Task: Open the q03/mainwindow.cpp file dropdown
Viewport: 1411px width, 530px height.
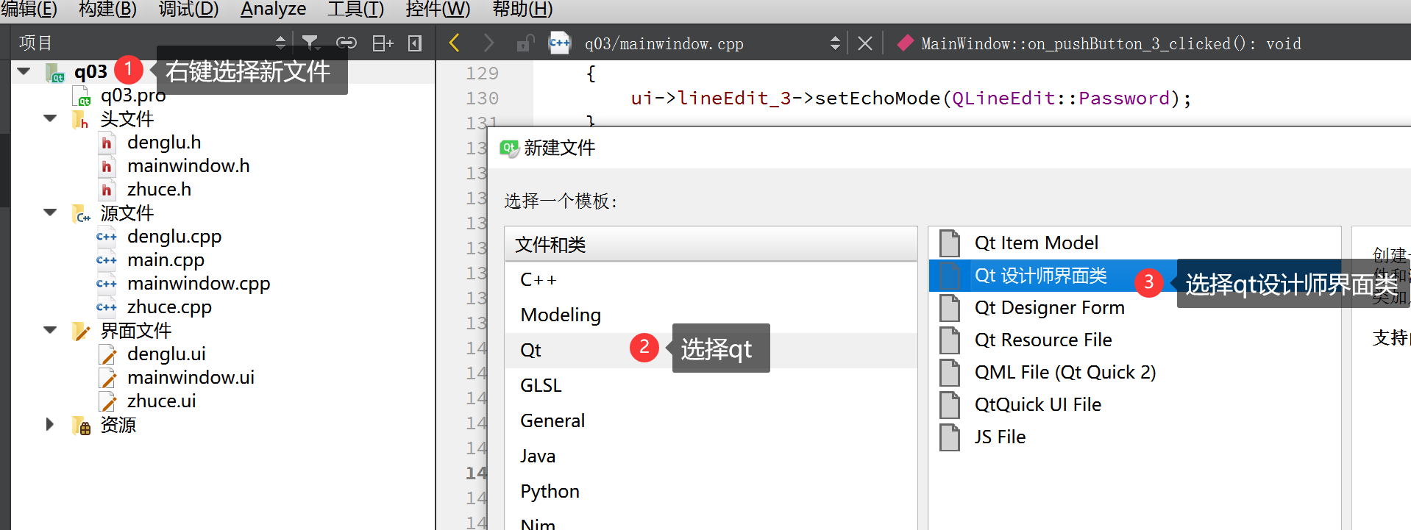Action: pyautogui.click(x=835, y=43)
